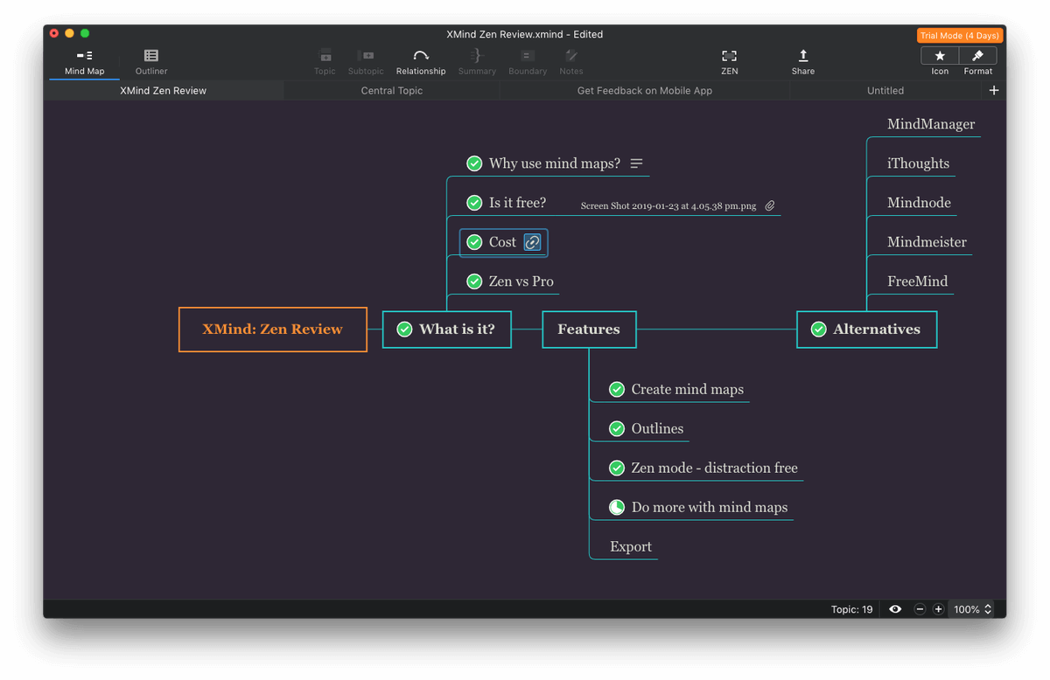
Task: Select the Outlines subtopic text
Action: click(658, 429)
